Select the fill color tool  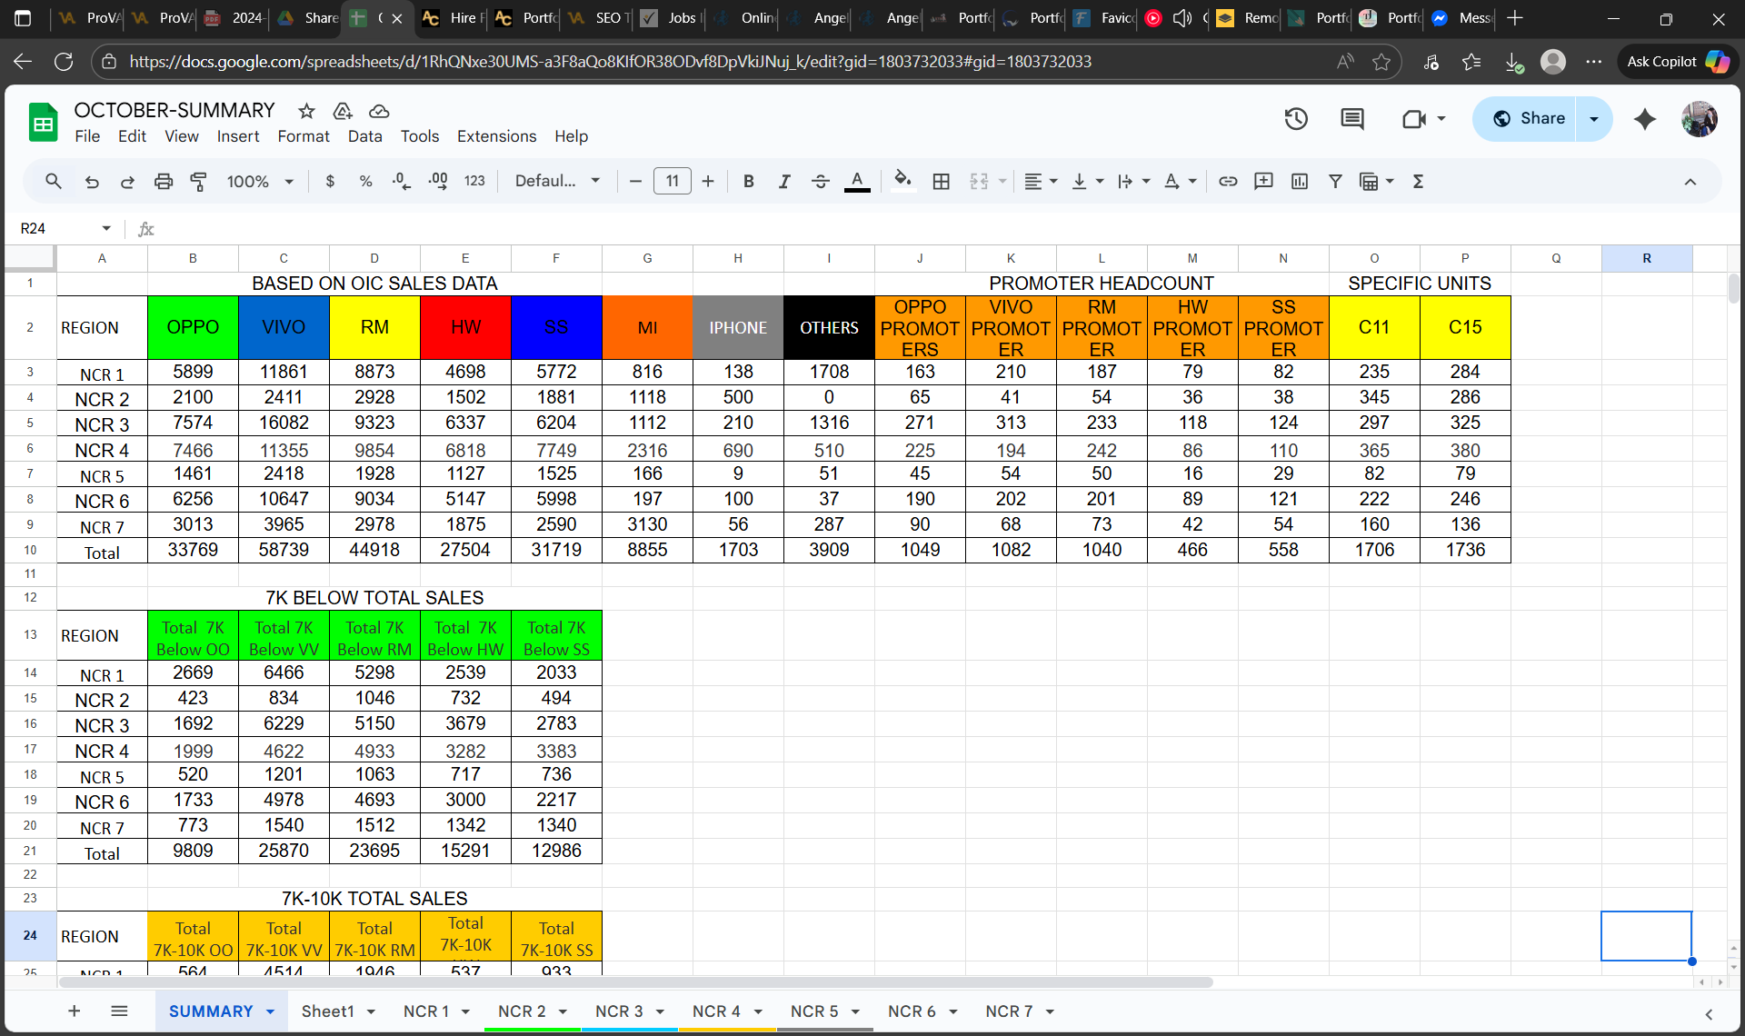pos(902,181)
